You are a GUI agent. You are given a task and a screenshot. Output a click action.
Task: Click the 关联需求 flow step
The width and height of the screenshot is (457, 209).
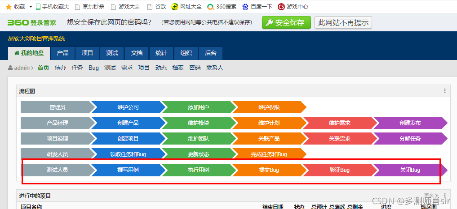point(340,138)
